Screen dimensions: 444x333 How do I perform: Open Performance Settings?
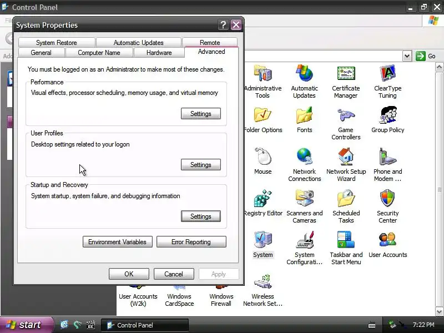201,114
